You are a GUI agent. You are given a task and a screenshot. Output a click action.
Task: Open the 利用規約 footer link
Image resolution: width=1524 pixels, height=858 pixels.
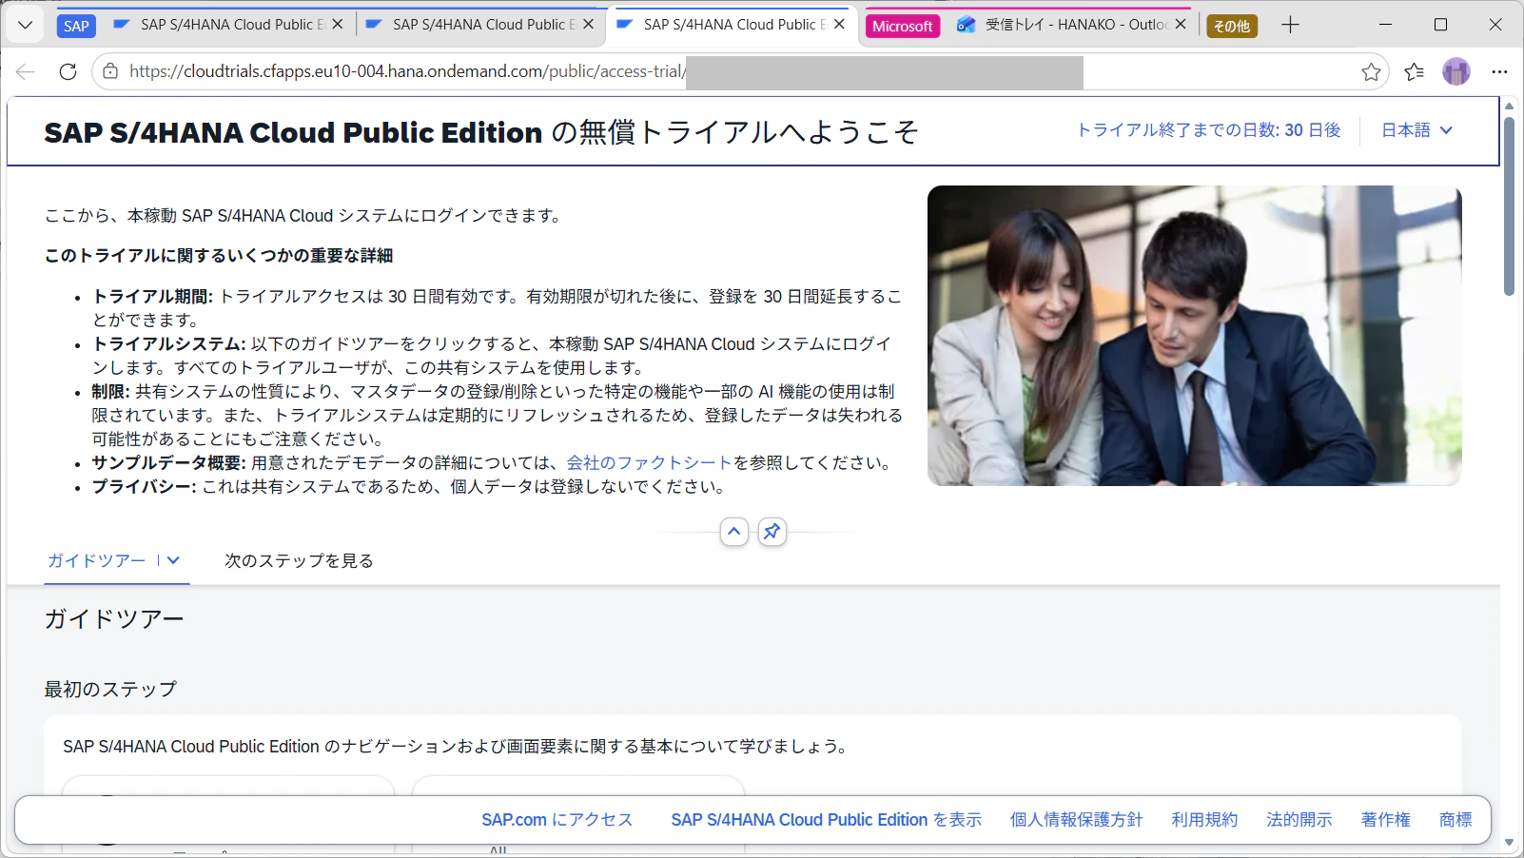(x=1204, y=820)
